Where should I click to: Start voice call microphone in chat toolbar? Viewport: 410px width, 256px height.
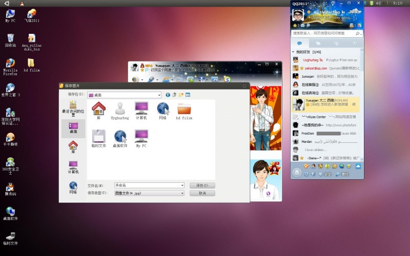pos(151,79)
